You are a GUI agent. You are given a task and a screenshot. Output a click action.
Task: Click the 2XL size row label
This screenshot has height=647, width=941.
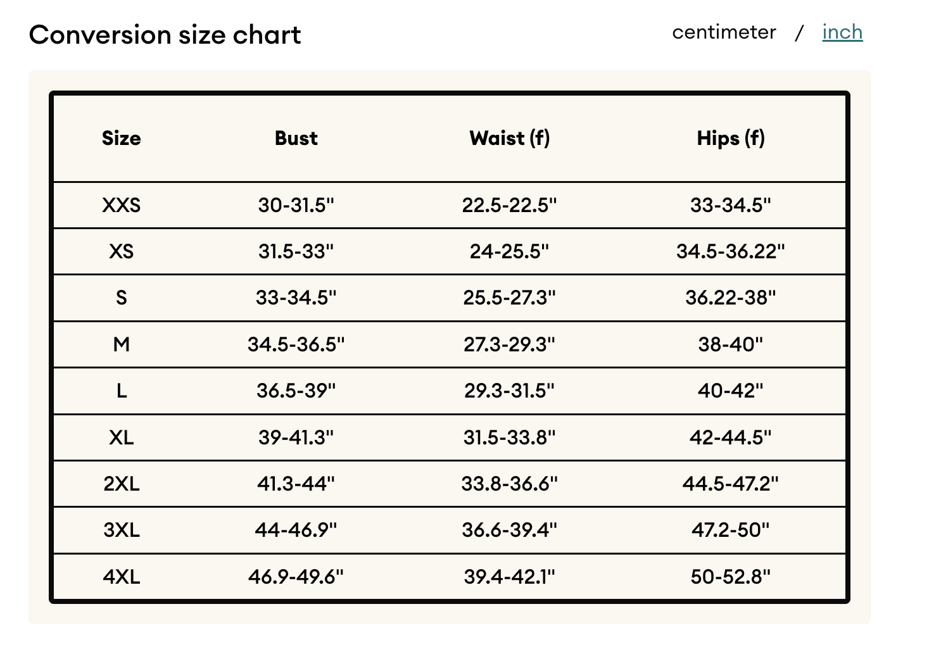click(122, 484)
